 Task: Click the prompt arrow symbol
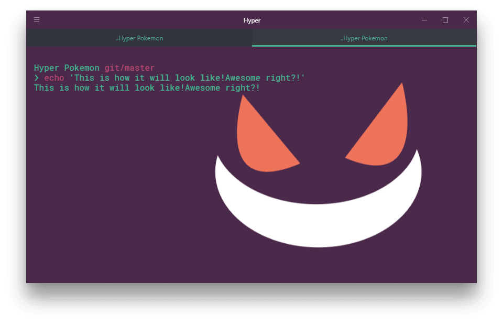click(x=37, y=78)
